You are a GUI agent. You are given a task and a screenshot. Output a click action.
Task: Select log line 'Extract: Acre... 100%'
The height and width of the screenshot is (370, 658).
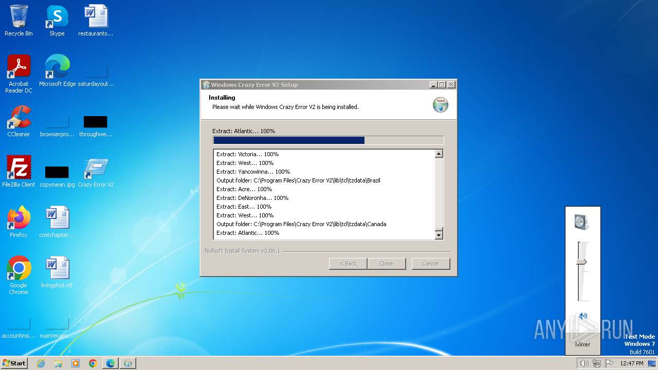click(244, 189)
